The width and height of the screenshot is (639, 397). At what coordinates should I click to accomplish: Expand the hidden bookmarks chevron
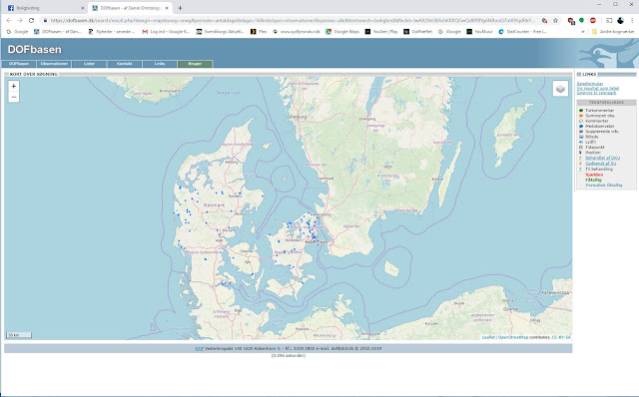[x=583, y=31]
